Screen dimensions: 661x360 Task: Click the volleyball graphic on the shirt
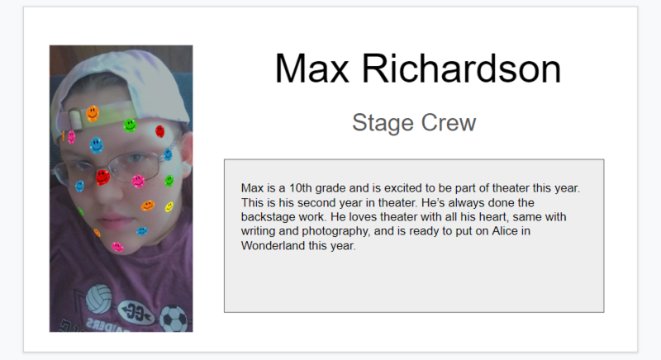(x=99, y=299)
